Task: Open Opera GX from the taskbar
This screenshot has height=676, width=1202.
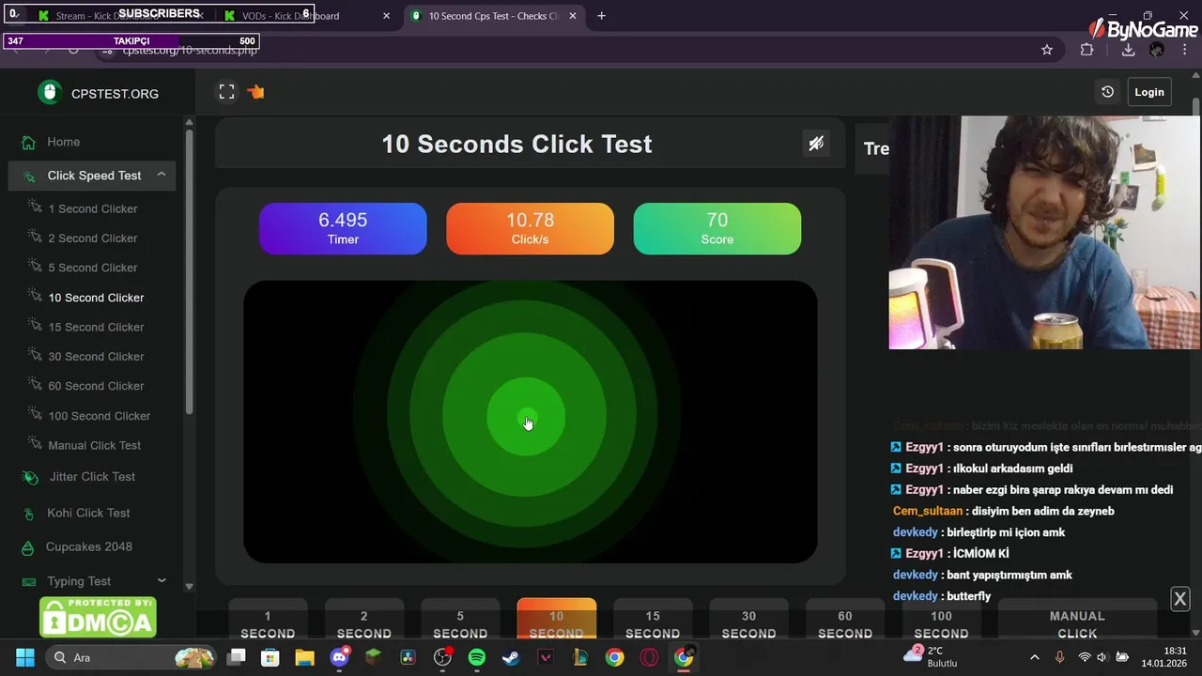Action: tap(649, 657)
